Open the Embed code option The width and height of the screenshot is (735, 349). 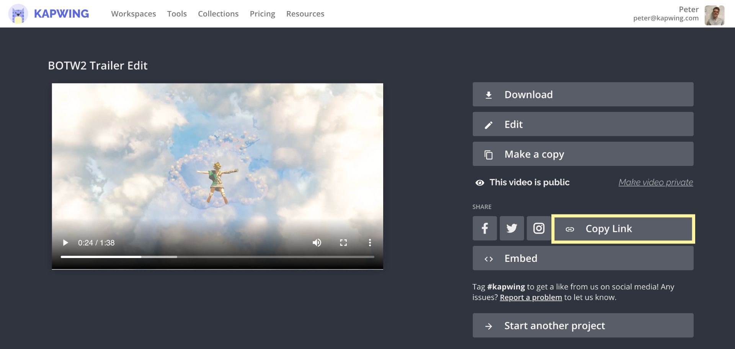point(583,258)
